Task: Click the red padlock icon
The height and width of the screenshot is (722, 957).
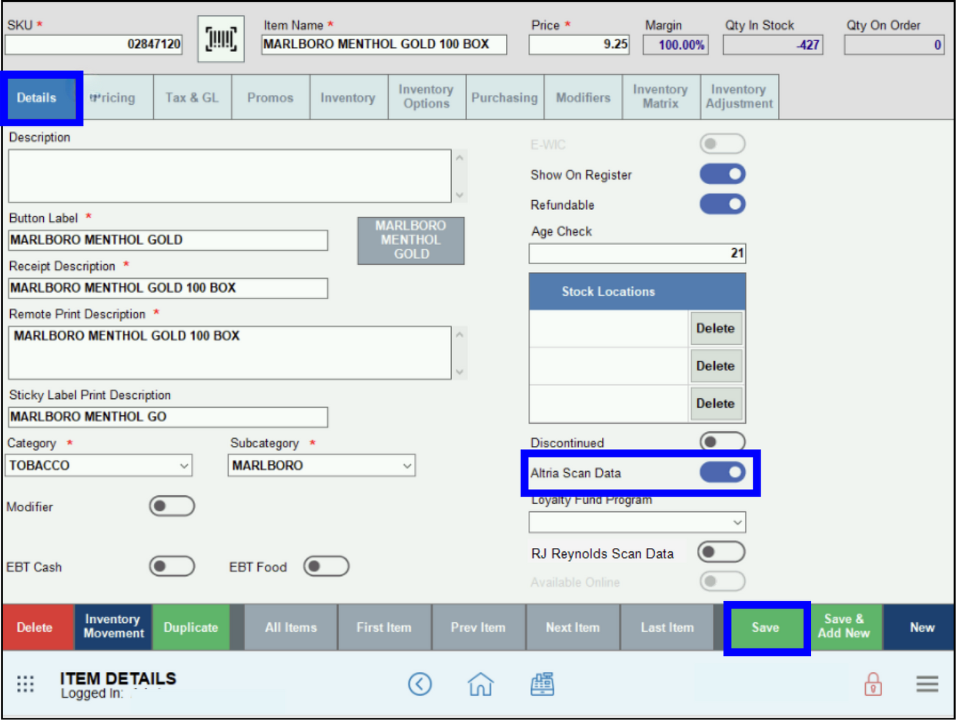Action: pyautogui.click(x=872, y=684)
